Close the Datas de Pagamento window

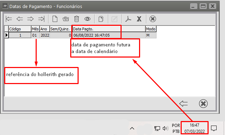click(212, 6)
